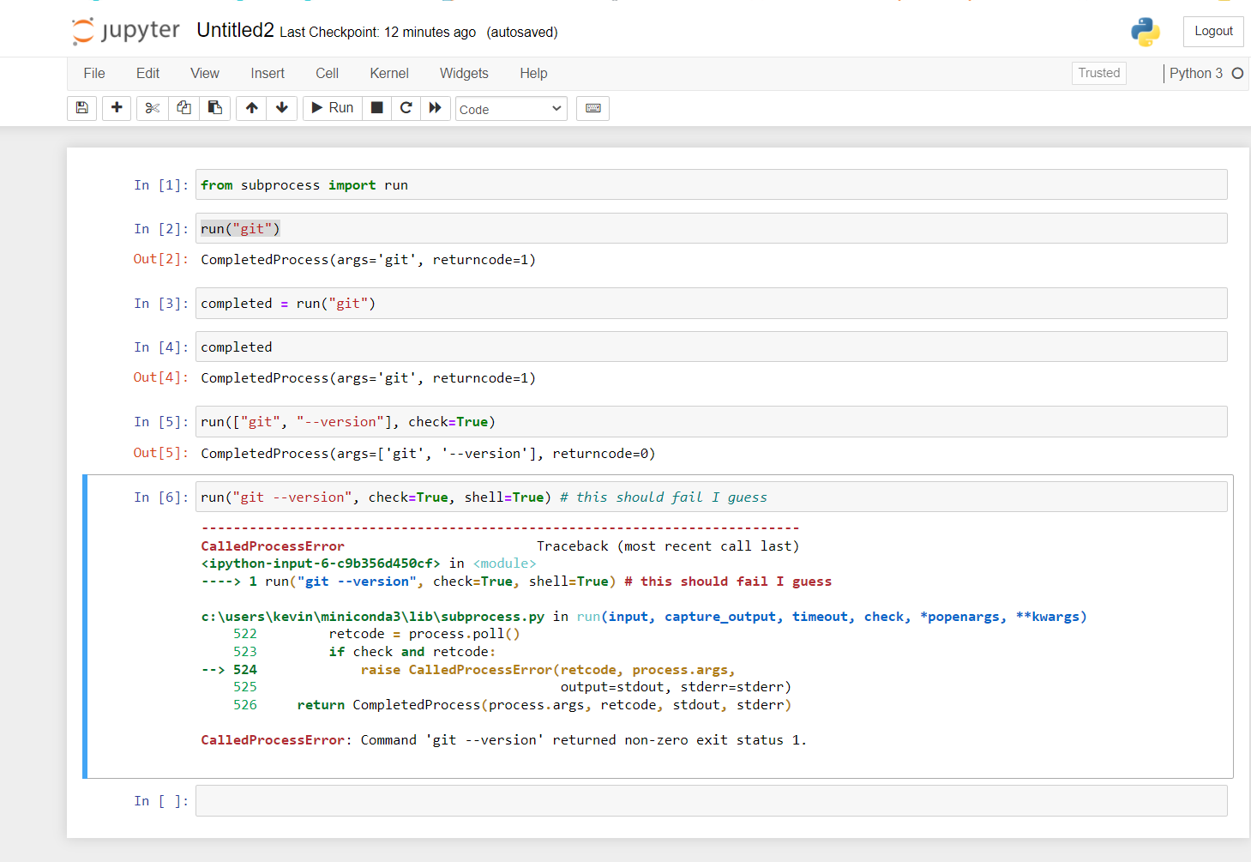Save and checkpoint the notebook
This screenshot has height=862, width=1251.
pyautogui.click(x=81, y=108)
